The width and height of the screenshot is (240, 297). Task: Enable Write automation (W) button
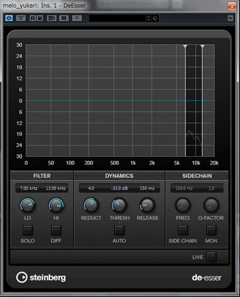coord(40,18)
